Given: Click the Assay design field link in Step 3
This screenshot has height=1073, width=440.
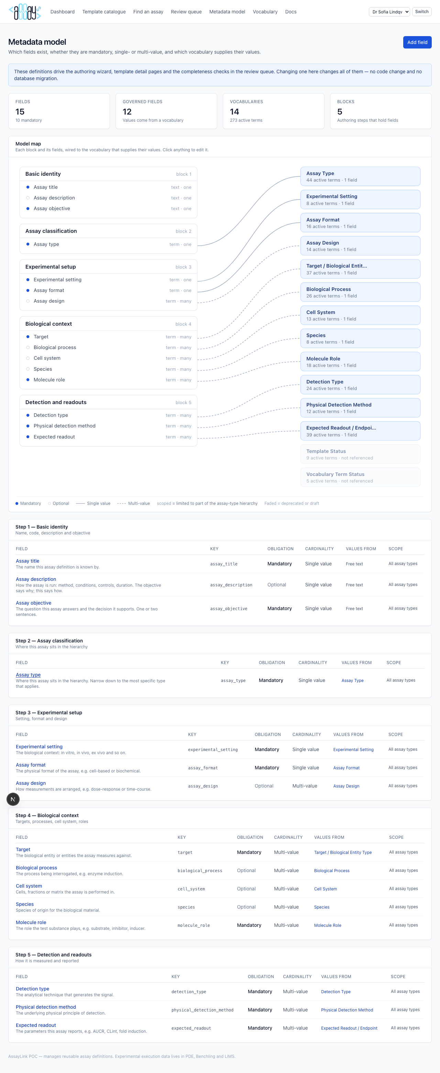Looking at the screenshot, I should [31, 783].
